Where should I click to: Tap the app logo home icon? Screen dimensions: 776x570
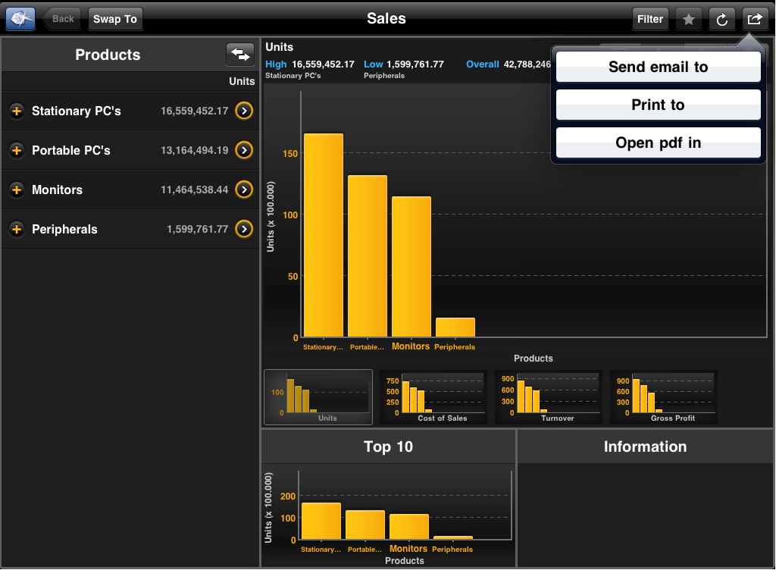[20, 19]
